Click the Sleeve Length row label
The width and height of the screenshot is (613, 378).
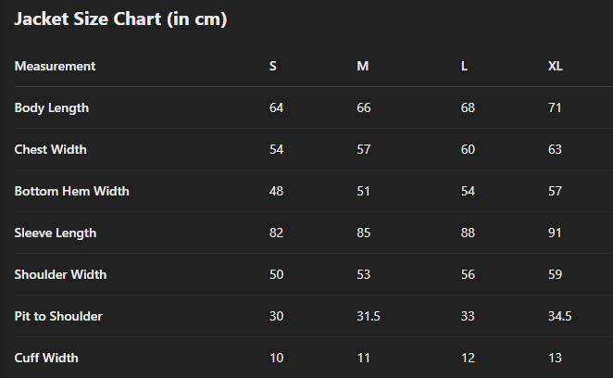tap(56, 233)
